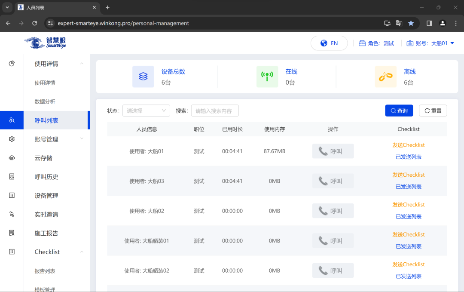Click the call history document sidebar icon
The image size is (464, 292).
coord(12,176)
